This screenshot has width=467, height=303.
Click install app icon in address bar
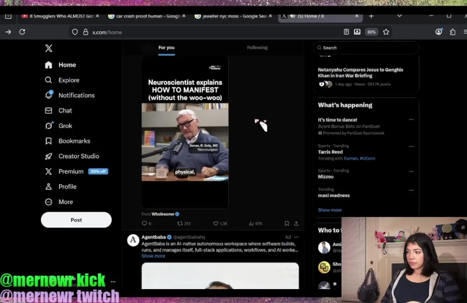click(x=357, y=32)
